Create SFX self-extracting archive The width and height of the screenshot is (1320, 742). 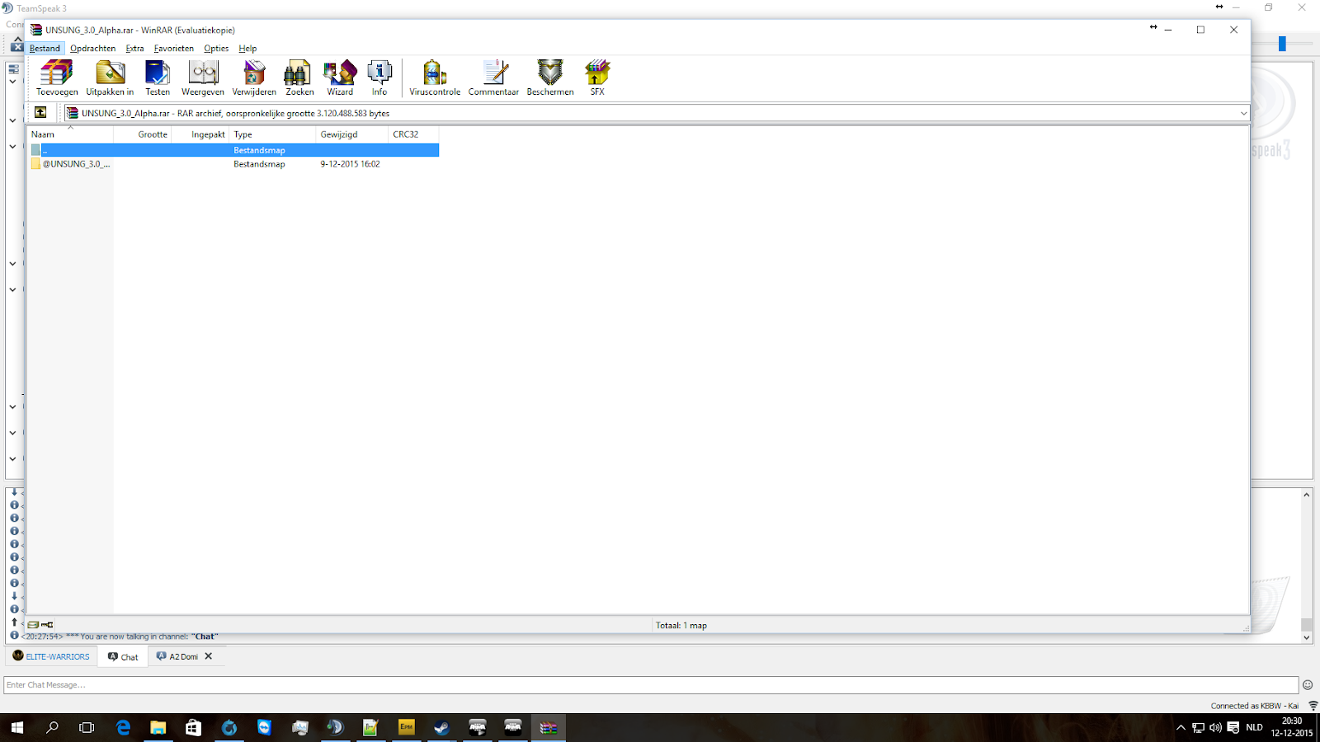point(597,77)
